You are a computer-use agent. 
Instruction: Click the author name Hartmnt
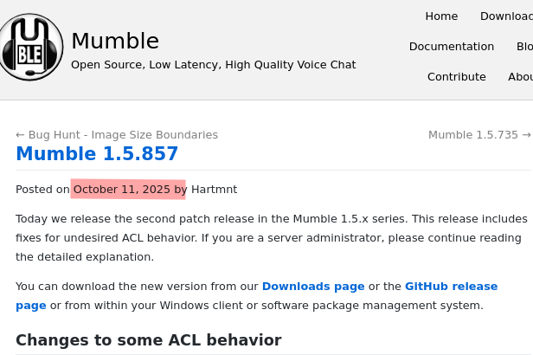[x=214, y=190]
